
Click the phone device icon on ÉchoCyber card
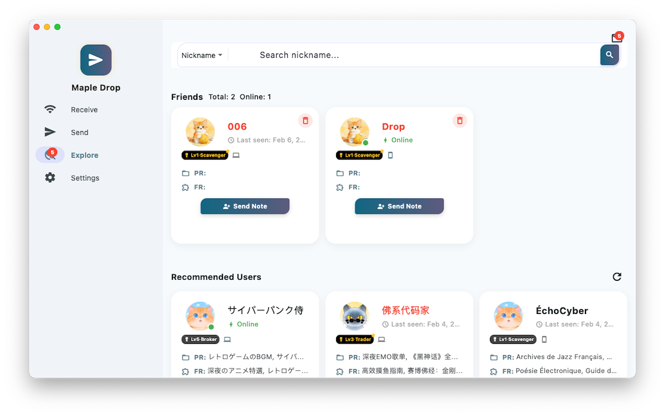544,339
